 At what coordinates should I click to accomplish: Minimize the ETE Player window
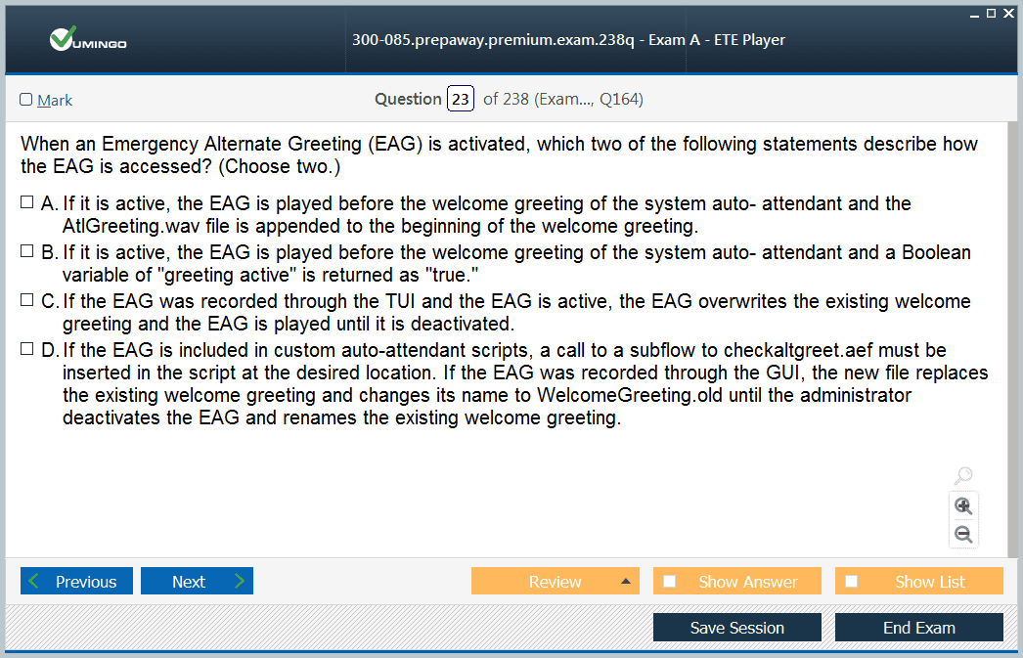tap(974, 15)
